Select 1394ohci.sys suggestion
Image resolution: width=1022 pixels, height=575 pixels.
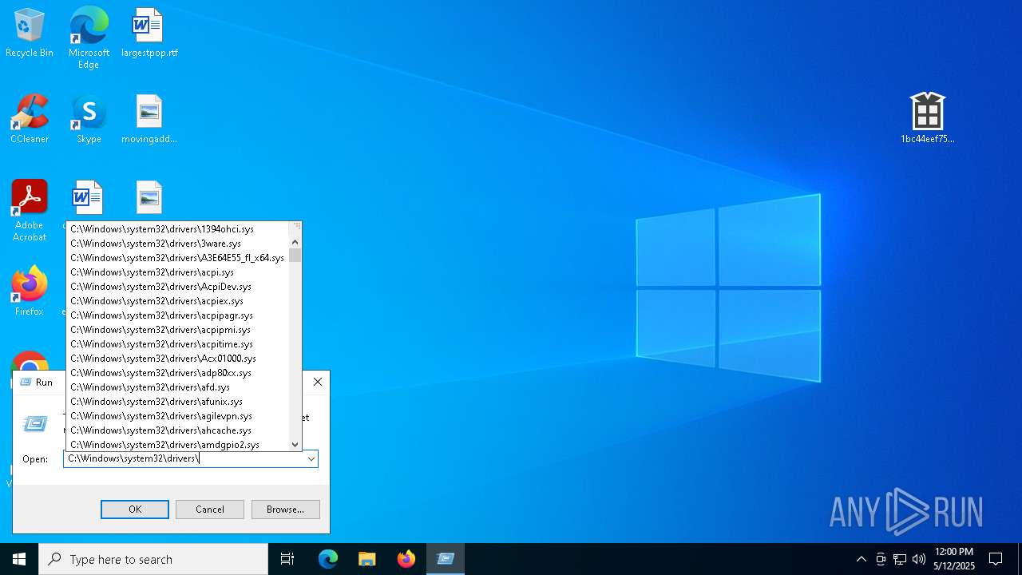tap(177, 229)
